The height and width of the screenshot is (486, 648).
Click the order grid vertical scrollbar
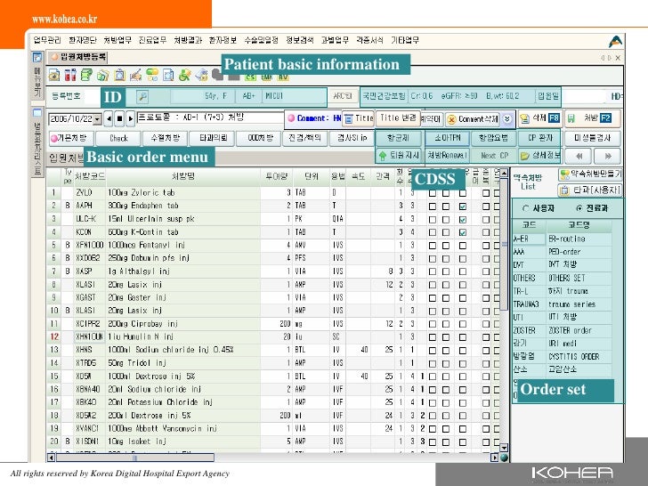(504, 312)
